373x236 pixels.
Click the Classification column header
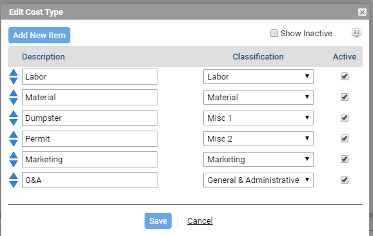coord(258,57)
